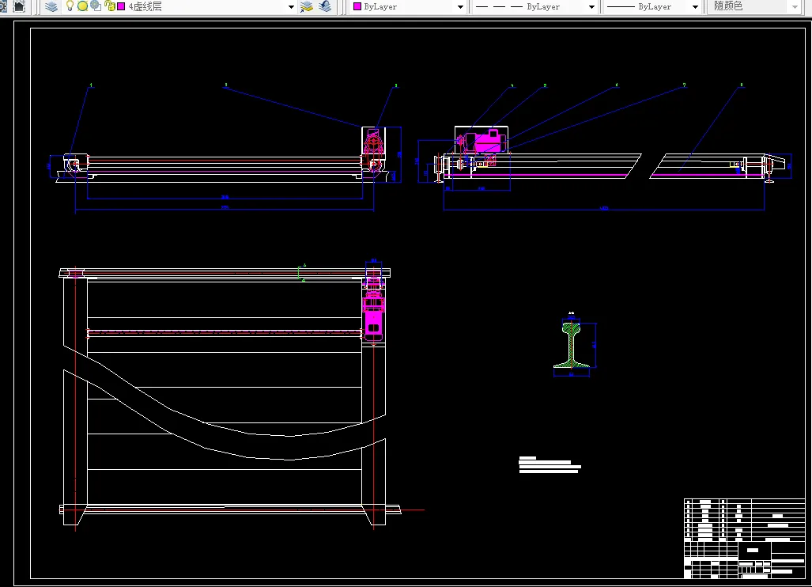Open the Layer Properties Manager
The width and height of the screenshot is (812, 587).
[51, 6]
